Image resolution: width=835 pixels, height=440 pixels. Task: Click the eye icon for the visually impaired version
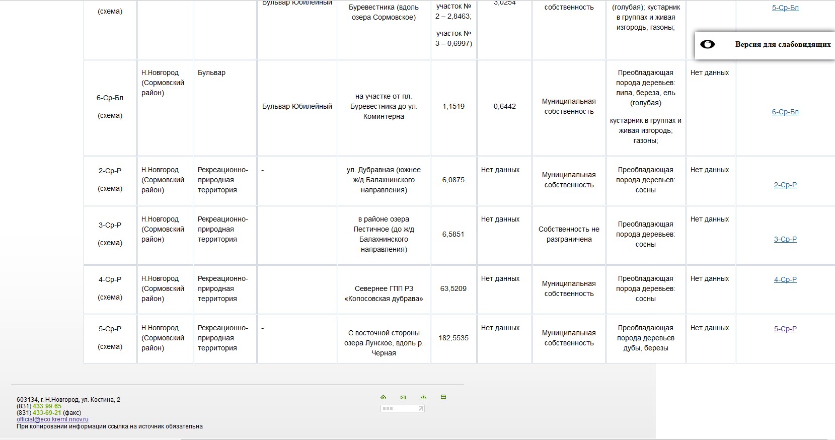coord(708,44)
